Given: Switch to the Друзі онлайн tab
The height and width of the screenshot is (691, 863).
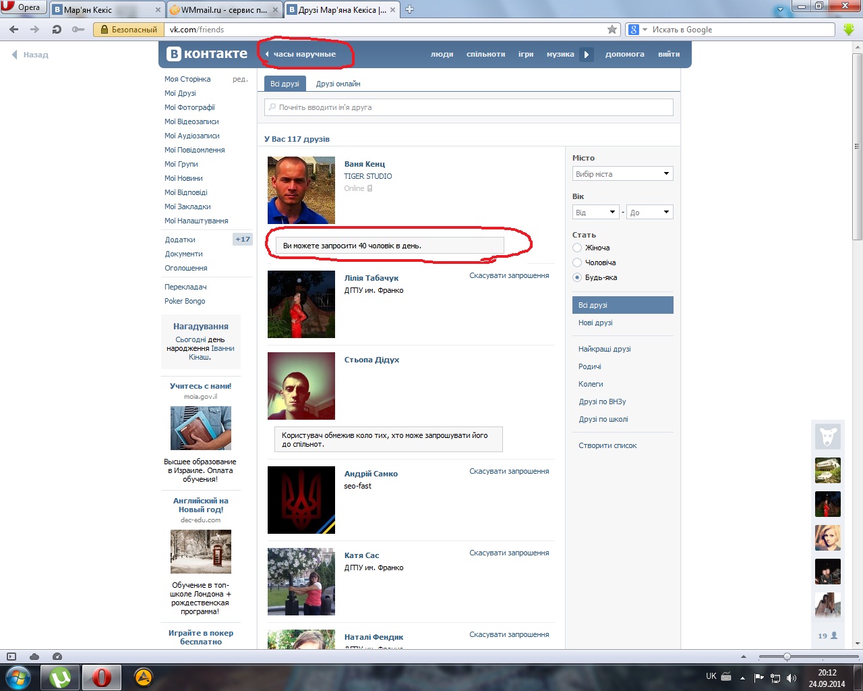Looking at the screenshot, I should (x=338, y=84).
